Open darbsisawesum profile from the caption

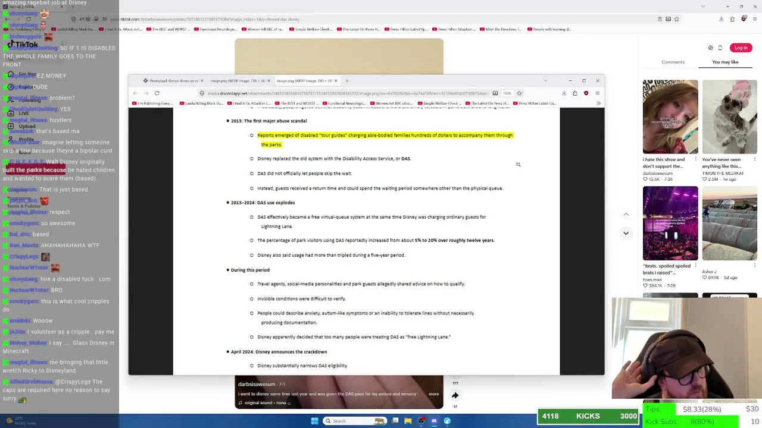(257, 385)
